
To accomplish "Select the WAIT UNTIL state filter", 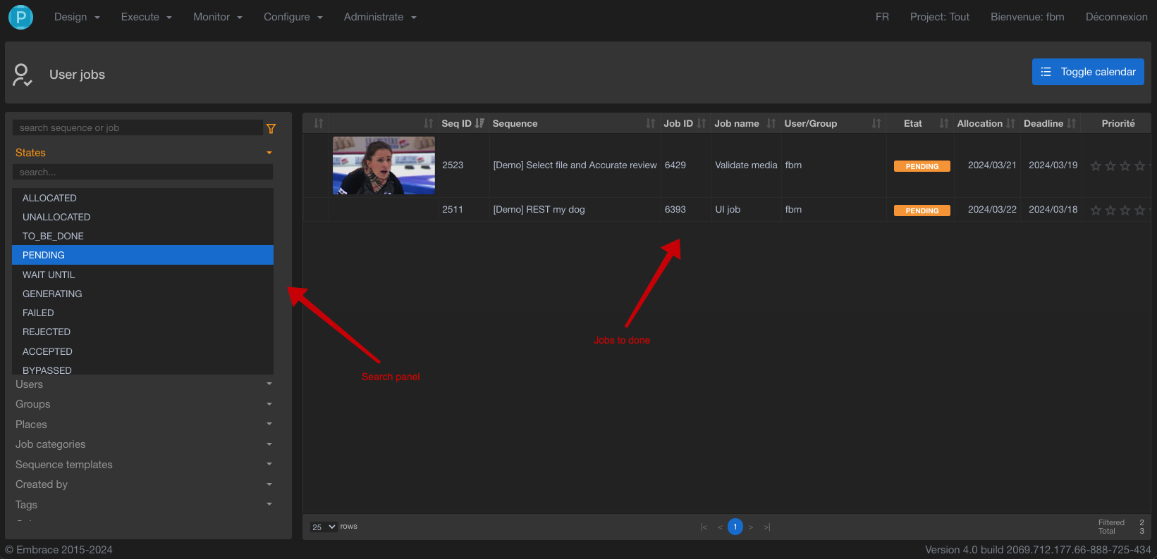I will click(x=142, y=275).
